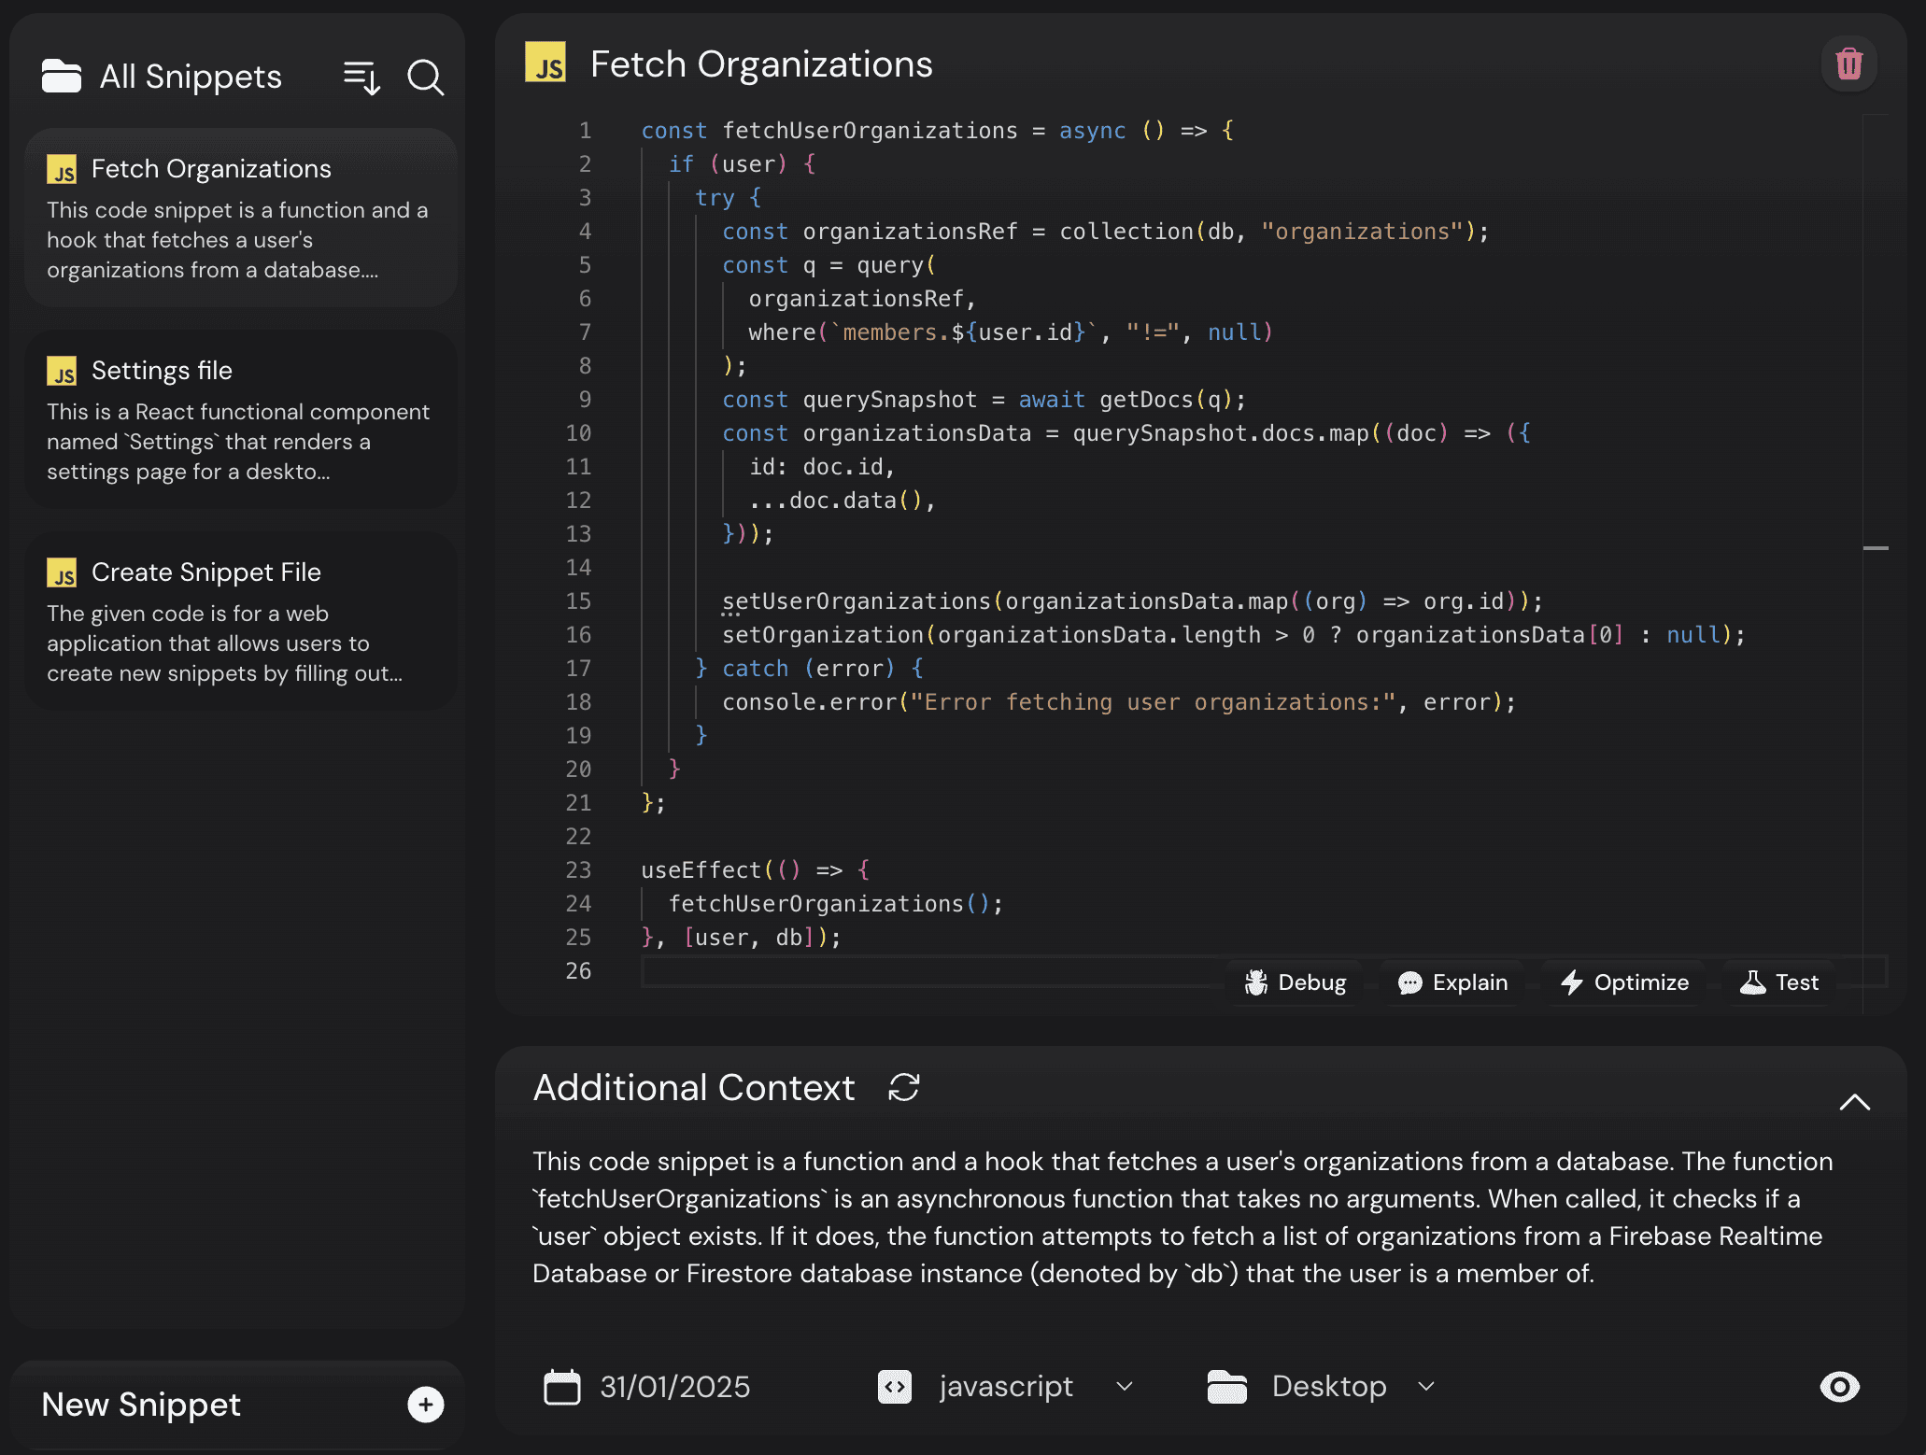1926x1455 pixels.
Task: Click the Debug bug button
Action: coord(1295,982)
